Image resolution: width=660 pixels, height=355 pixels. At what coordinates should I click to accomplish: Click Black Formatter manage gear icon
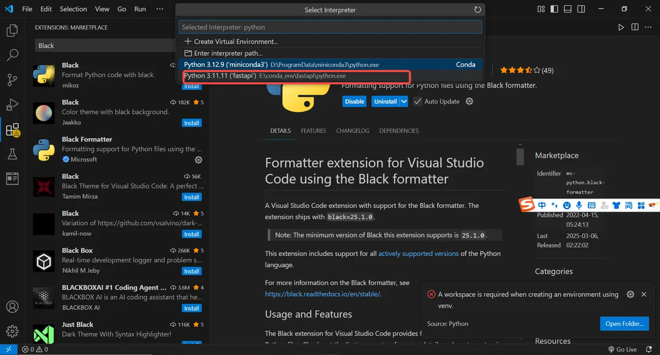(x=199, y=160)
